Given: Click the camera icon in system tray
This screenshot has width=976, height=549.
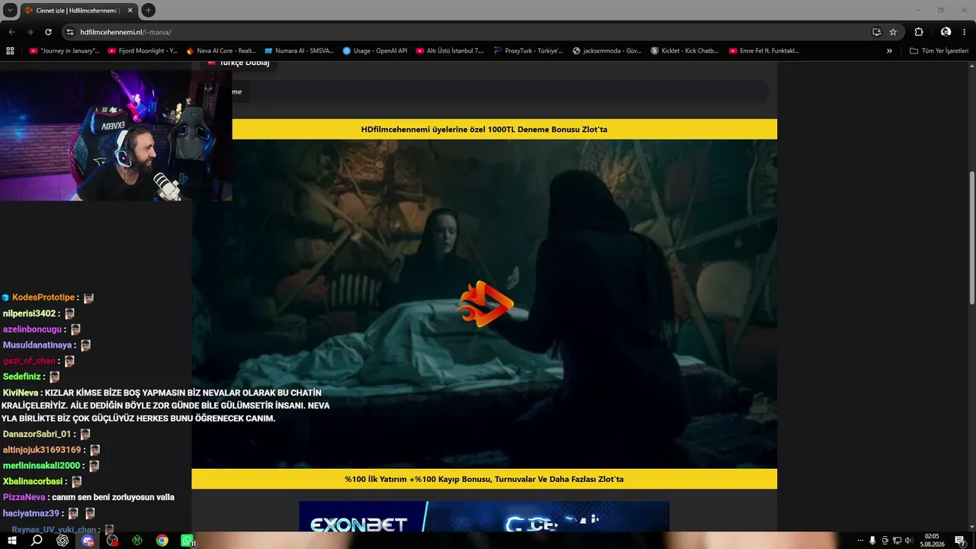Looking at the screenshot, I should (885, 541).
